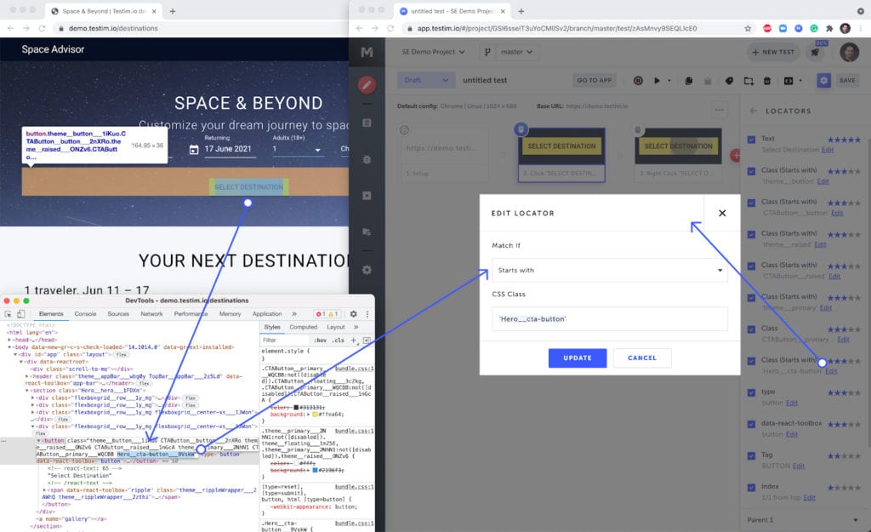The height and width of the screenshot is (532, 871).
Task: Open the SE Demo Project dropdown
Action: tap(433, 52)
